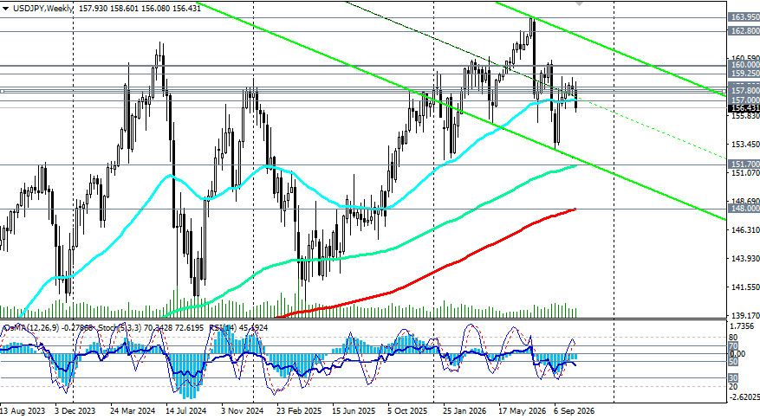The height and width of the screenshot is (419, 760).
Task: Click the OsMA(12,26,9) indicator label
Action: click(32, 328)
